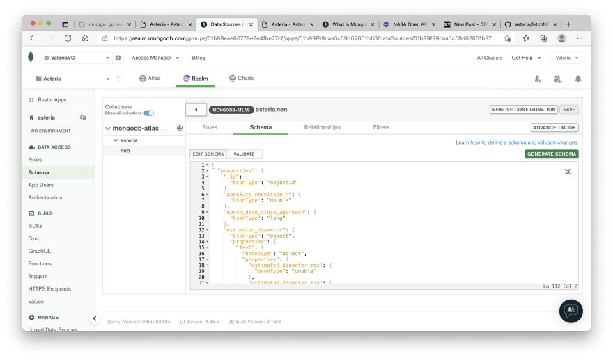613x360 pixels.
Task: Open Functions in sidebar
Action: click(40, 263)
